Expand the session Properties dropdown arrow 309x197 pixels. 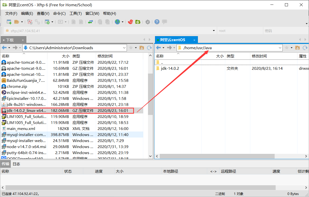[52, 22]
